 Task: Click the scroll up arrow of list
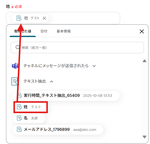click(144, 61)
